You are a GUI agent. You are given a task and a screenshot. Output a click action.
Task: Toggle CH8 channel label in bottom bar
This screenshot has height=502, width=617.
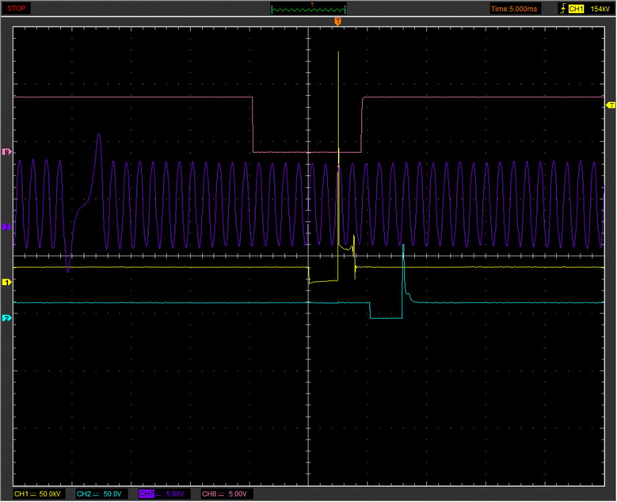coord(209,494)
